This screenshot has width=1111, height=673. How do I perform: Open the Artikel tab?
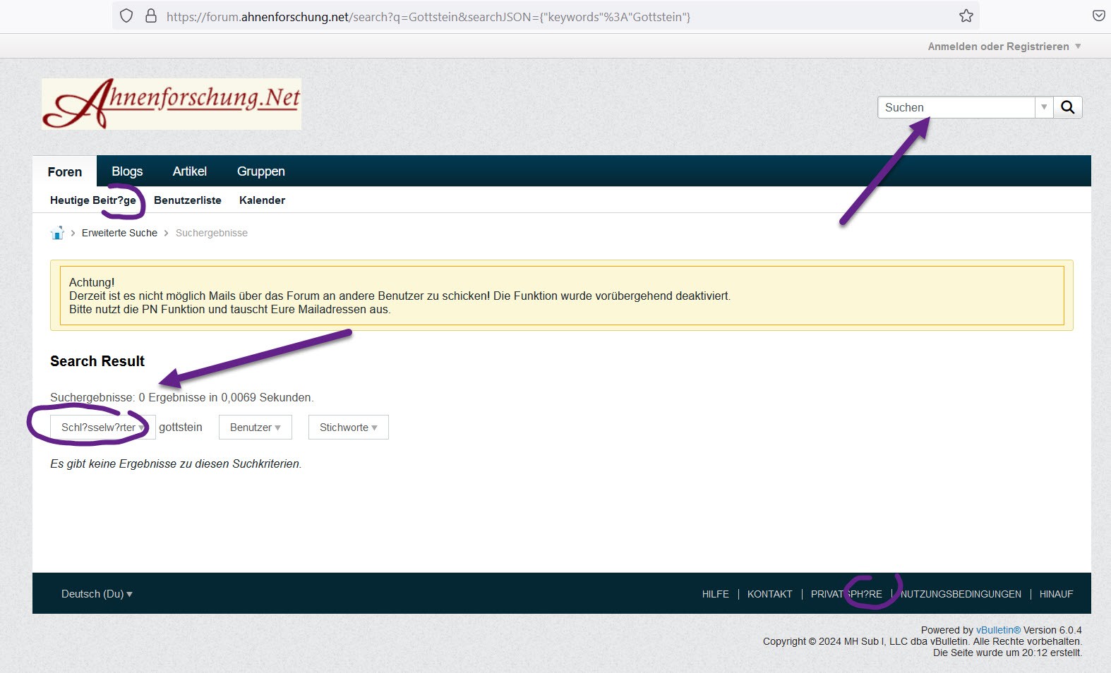(x=189, y=171)
